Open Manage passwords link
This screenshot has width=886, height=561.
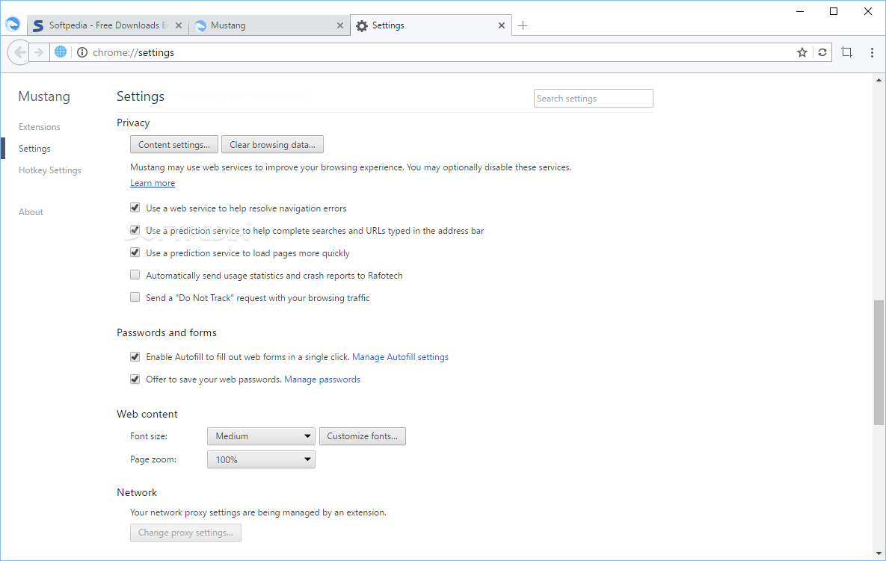(x=322, y=379)
